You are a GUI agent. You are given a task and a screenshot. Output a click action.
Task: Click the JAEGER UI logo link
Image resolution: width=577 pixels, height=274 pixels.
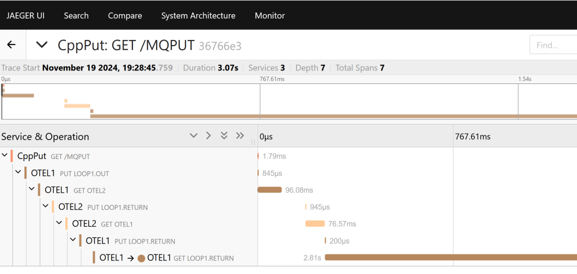(25, 15)
